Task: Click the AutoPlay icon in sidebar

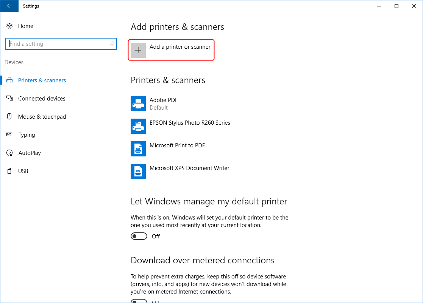Action: click(9, 153)
